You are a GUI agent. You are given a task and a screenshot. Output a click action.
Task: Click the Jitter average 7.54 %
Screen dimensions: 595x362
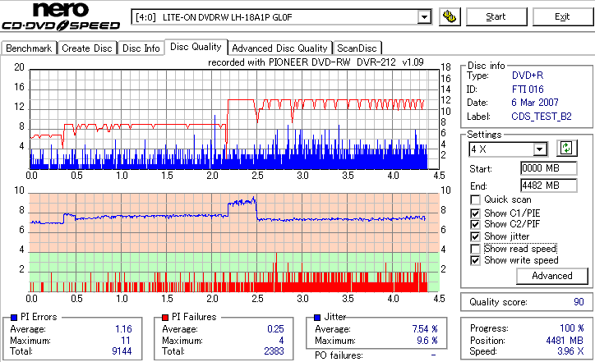click(425, 329)
